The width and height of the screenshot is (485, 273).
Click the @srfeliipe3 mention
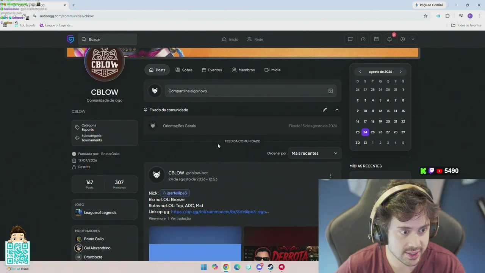tap(175, 193)
